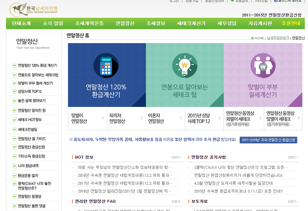
Task: Open sidebar link 기타소득 환급신청
Action: pyautogui.click(x=31, y=156)
